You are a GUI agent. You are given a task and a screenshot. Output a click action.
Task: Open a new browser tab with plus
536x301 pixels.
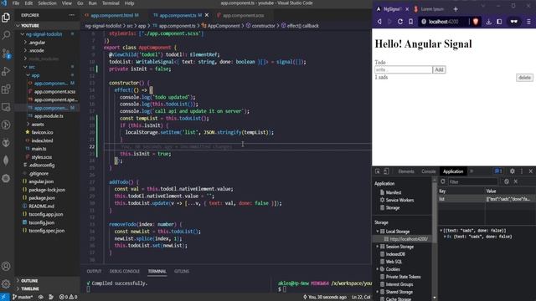456,9
